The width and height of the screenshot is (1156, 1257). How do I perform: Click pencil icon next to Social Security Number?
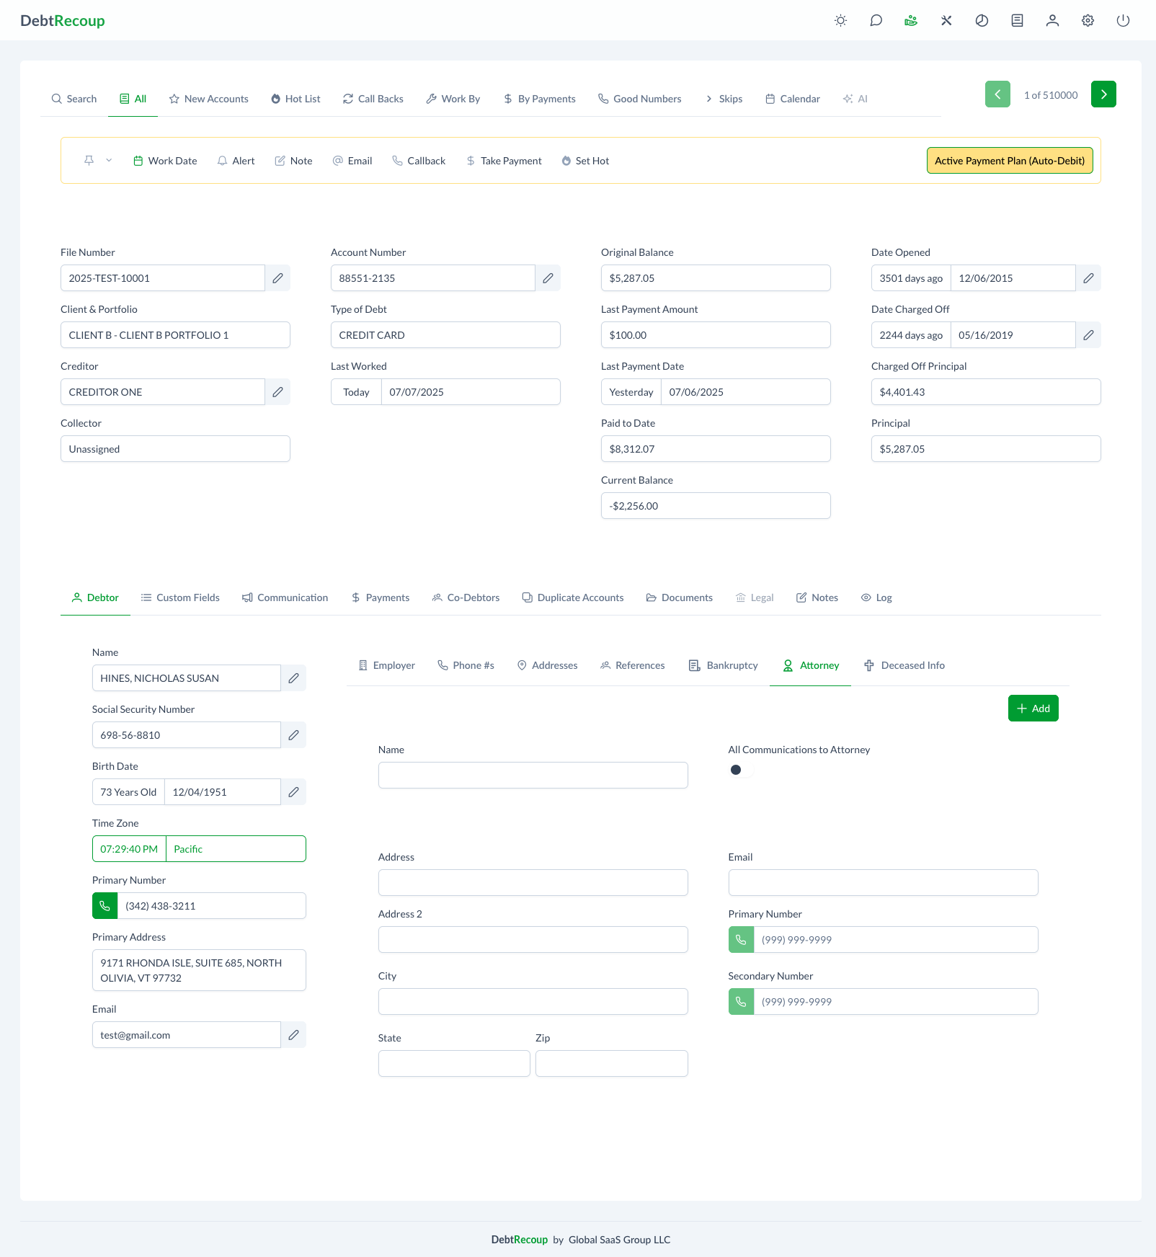293,735
